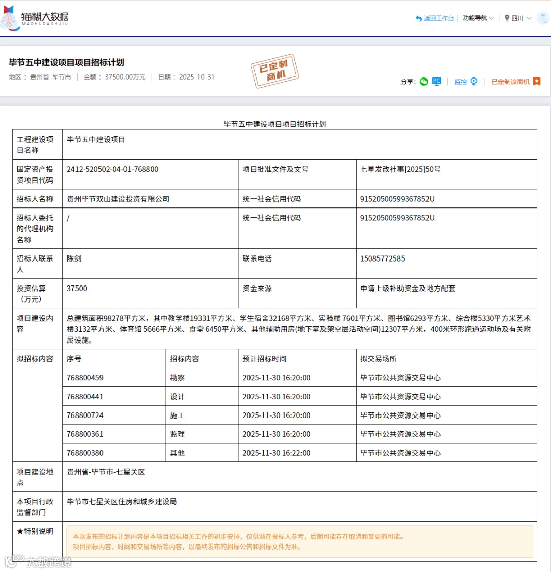Click the 设计 bidding content cell
This screenshot has height=572, width=551.
pos(203,397)
